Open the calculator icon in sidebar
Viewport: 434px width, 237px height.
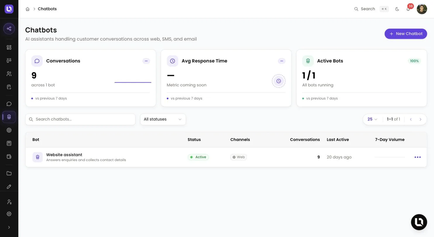[x=9, y=143]
